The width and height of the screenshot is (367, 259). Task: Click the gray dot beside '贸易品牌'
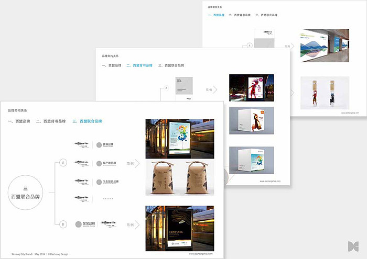tap(99, 145)
